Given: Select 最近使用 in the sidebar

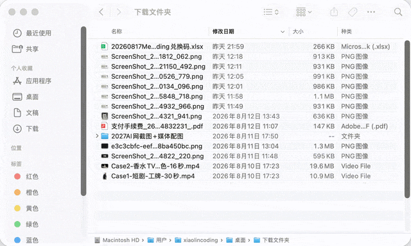Looking at the screenshot, I should pyautogui.click(x=32, y=33).
